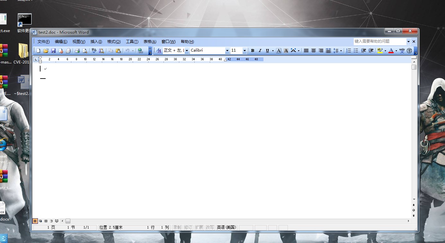Click the Open folder icon
This screenshot has height=243, width=445.
point(46,51)
